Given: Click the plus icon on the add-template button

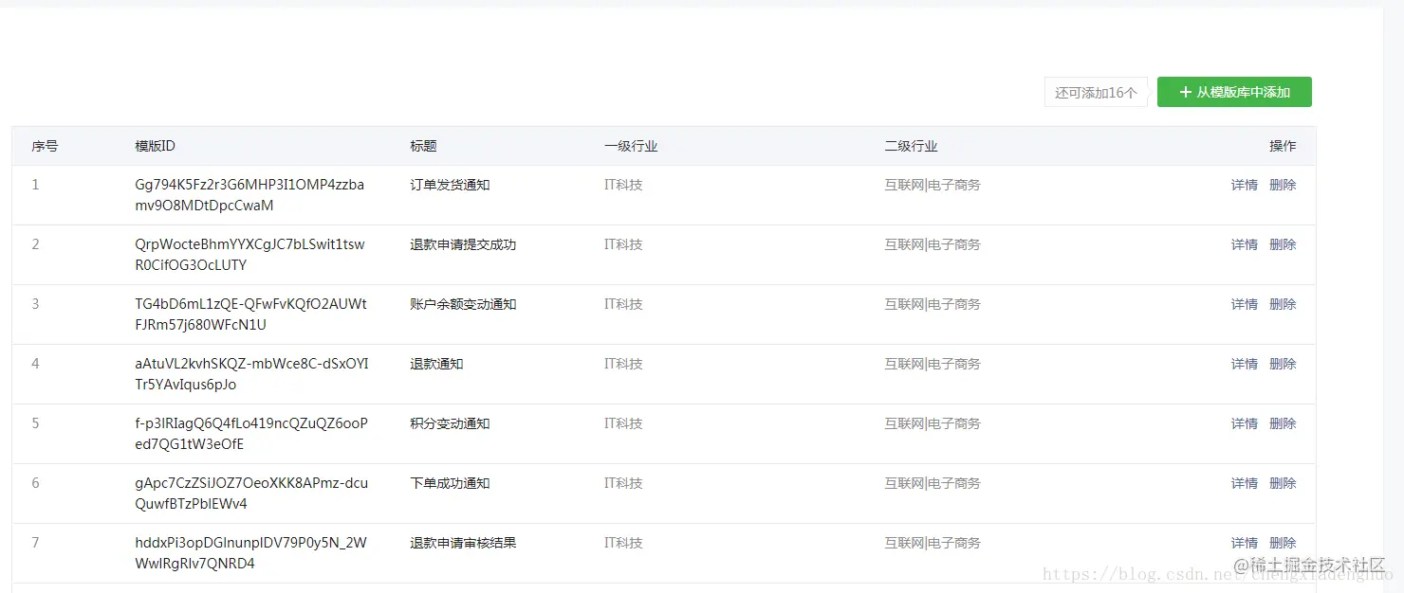Looking at the screenshot, I should (x=1185, y=92).
